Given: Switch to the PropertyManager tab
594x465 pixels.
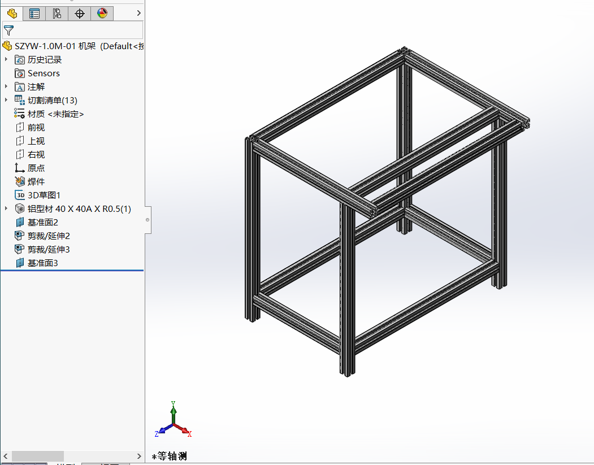Looking at the screenshot, I should coord(34,14).
